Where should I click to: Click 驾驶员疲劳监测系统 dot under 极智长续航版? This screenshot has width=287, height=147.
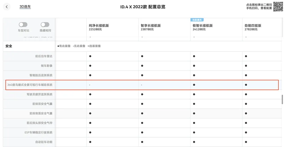(x=194, y=94)
